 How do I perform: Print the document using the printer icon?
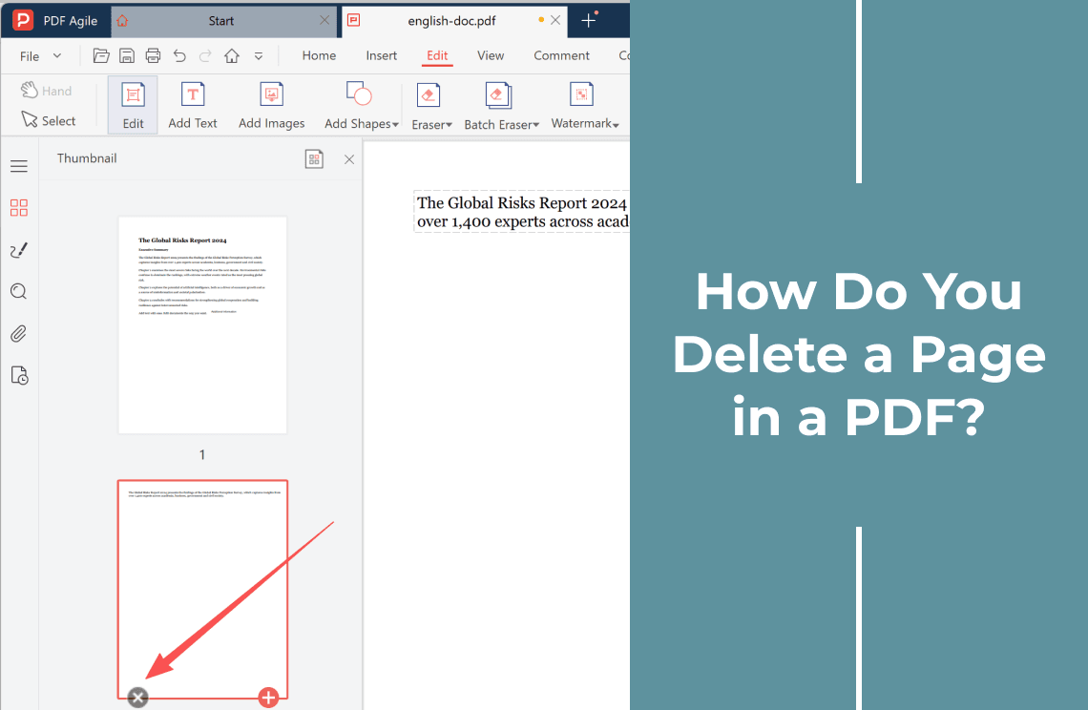pyautogui.click(x=154, y=55)
